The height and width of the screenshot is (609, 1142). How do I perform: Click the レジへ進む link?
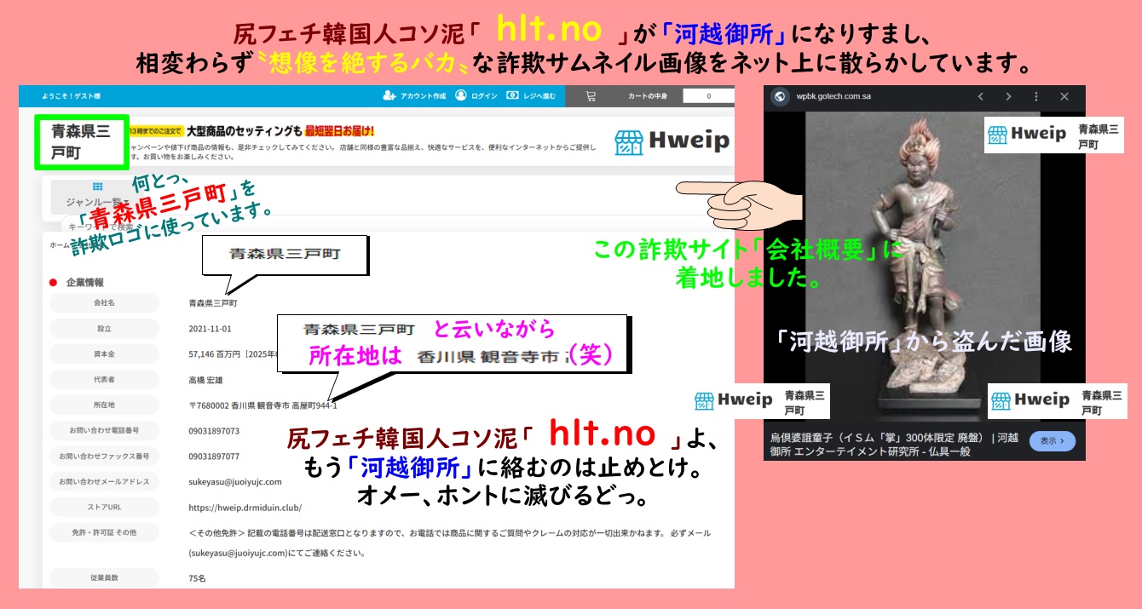tap(539, 96)
